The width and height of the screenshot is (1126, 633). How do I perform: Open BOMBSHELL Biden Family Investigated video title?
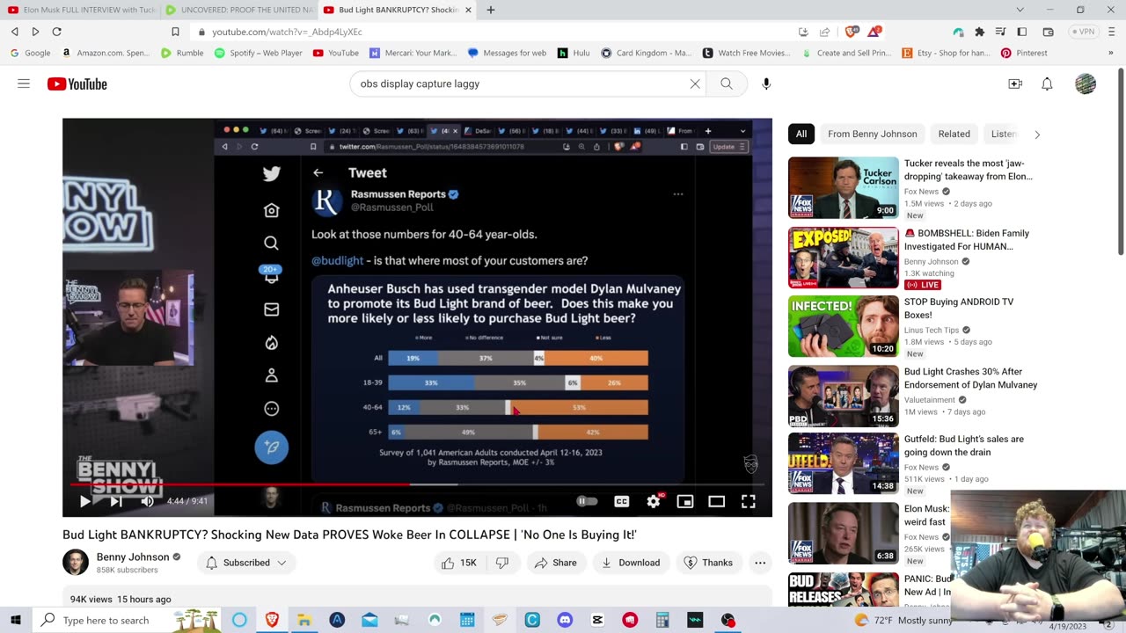966,240
